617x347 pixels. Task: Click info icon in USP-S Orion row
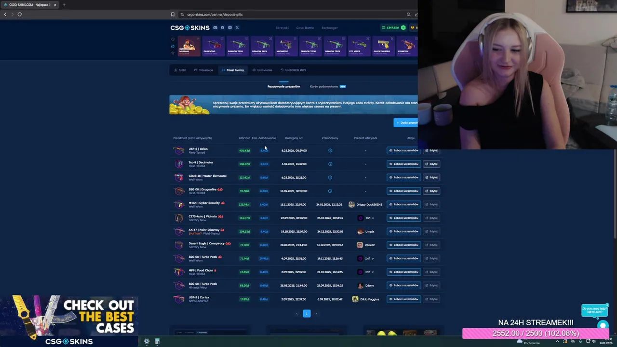click(x=330, y=150)
